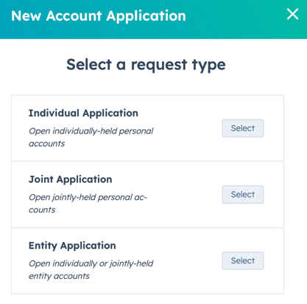
Task: Click the word 'New' in dialog header
Action: 26,16
